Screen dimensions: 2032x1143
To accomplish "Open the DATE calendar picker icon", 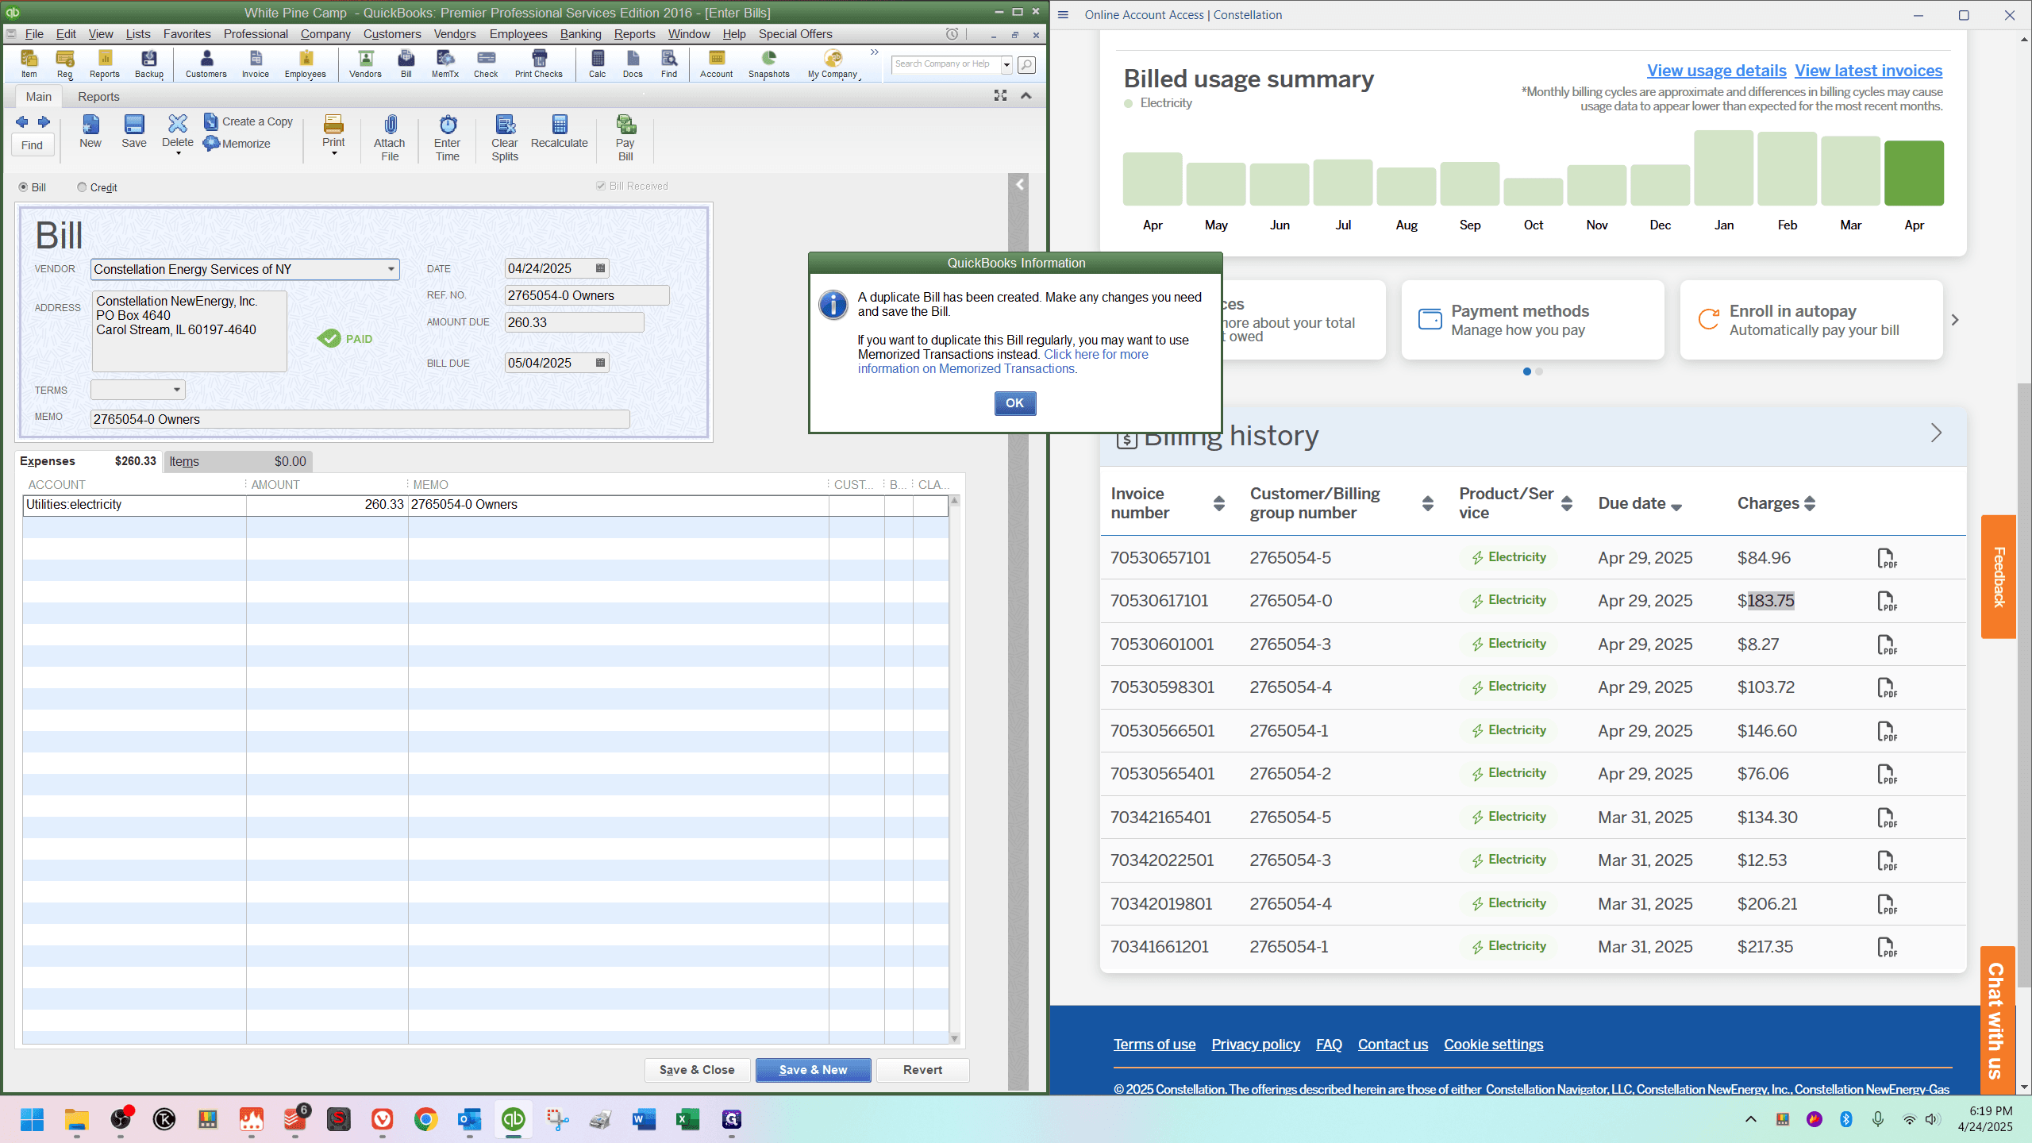I will click(600, 268).
